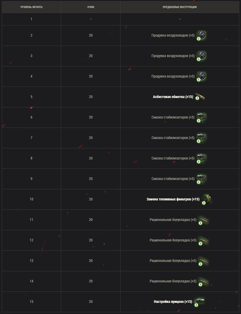Click the ammo rack icon in level 14 row
This screenshot has height=314, width=241.
tap(204, 281)
